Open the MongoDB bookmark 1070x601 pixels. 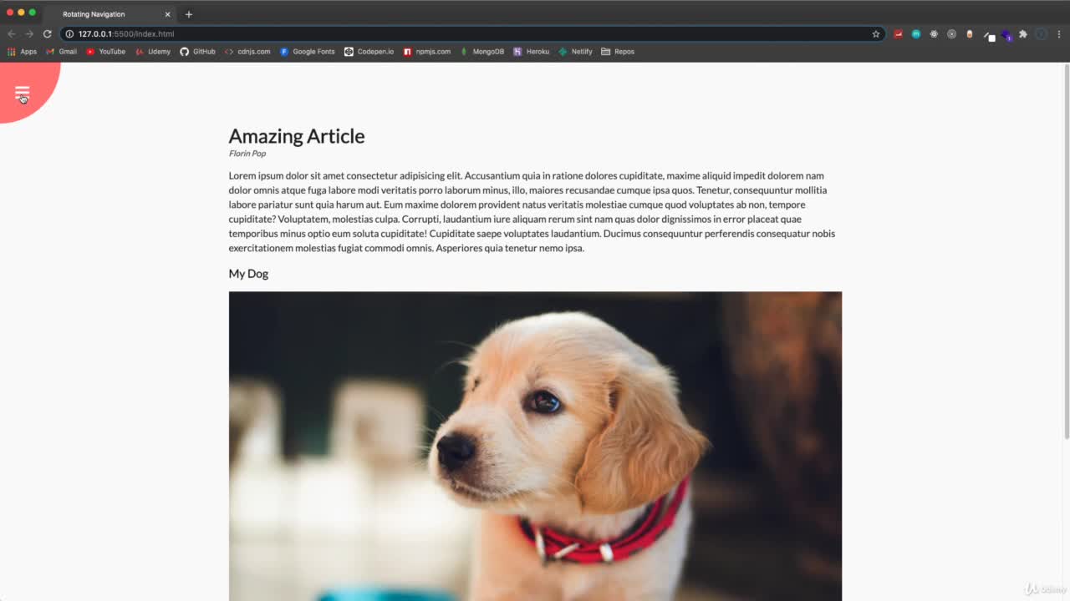tap(481, 52)
